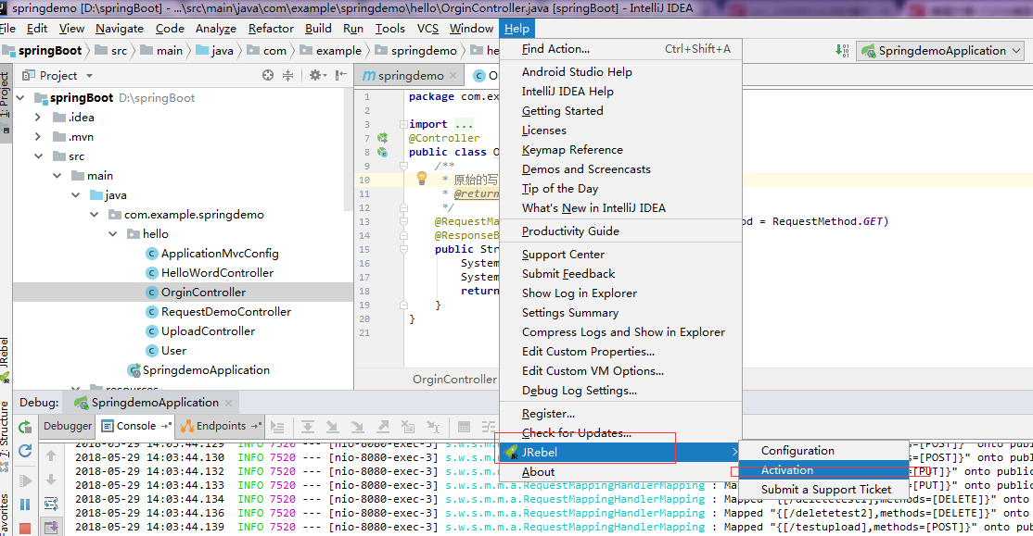The image size is (1033, 536).
Task: Click the Scroll from Source target icon
Action: 267,75
